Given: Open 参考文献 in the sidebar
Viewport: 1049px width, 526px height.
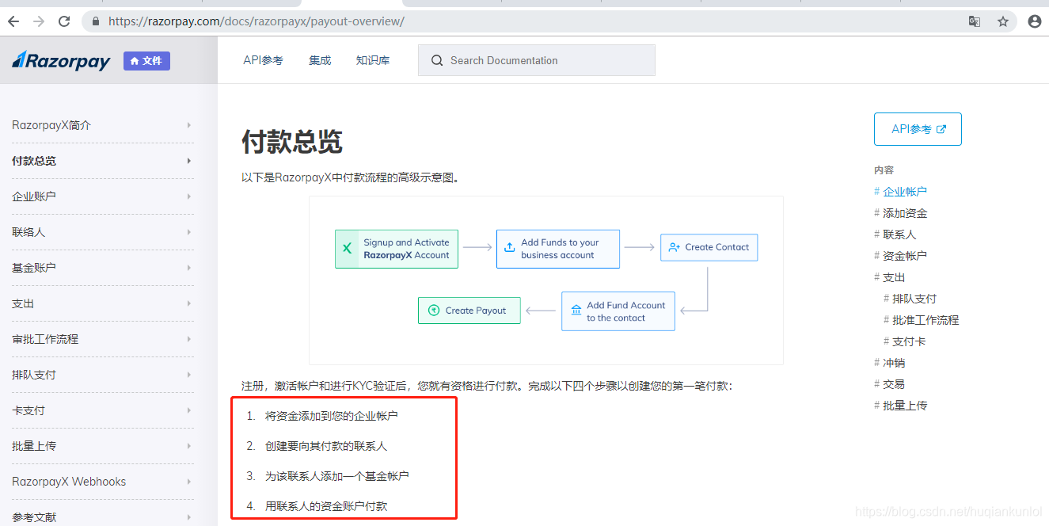Looking at the screenshot, I should [x=34, y=516].
